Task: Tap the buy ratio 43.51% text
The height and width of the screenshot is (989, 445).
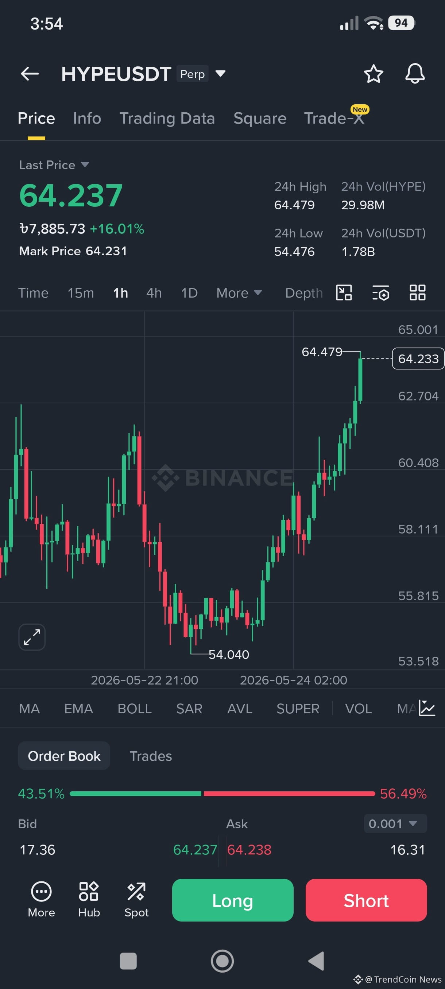Action: click(x=42, y=794)
